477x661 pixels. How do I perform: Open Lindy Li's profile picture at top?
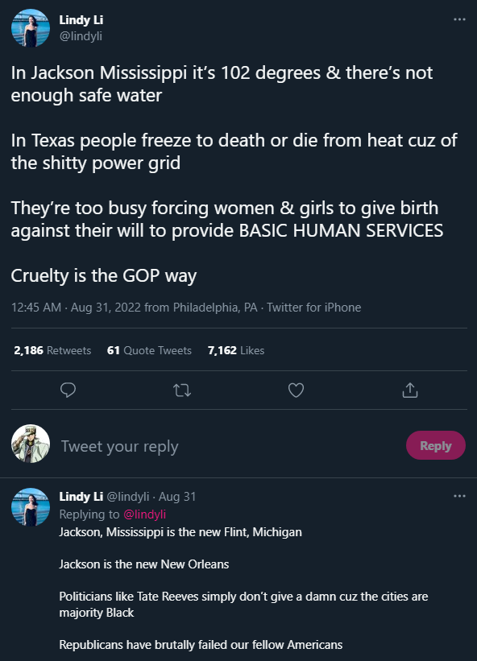point(31,28)
